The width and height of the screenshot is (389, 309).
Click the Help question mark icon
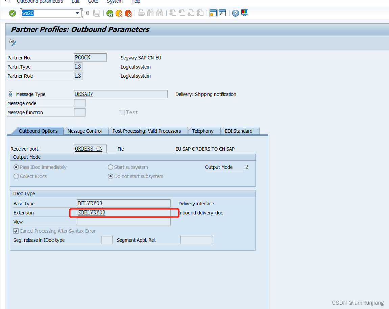tap(235, 13)
